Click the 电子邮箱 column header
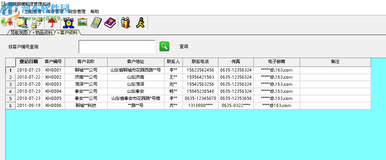This screenshot has height=160, width=386. click(x=277, y=62)
